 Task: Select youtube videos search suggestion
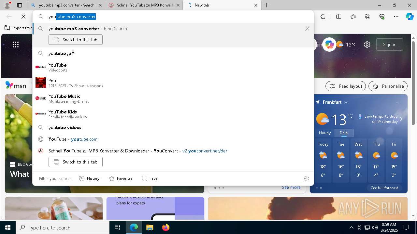point(173,127)
